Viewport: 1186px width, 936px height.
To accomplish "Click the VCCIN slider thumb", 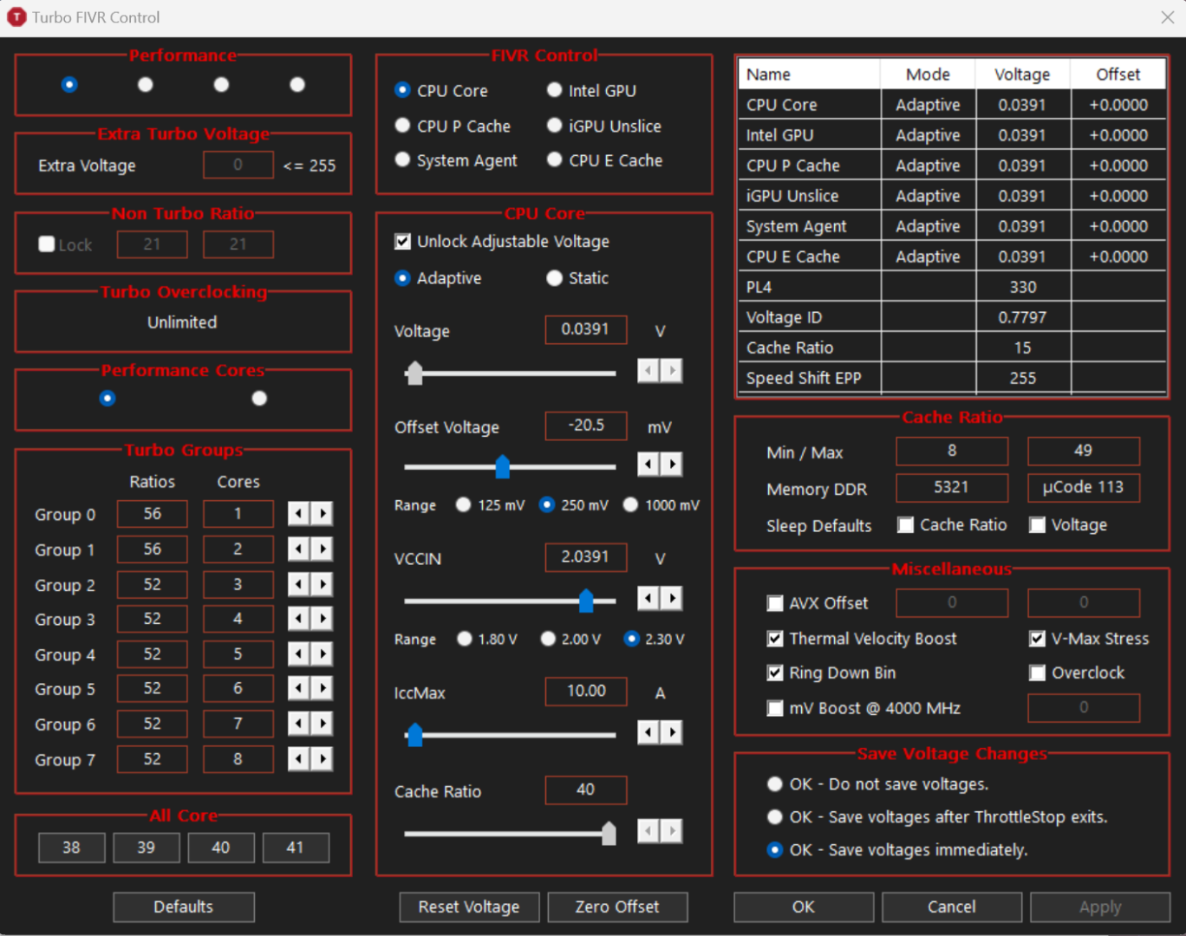I will coord(586,600).
